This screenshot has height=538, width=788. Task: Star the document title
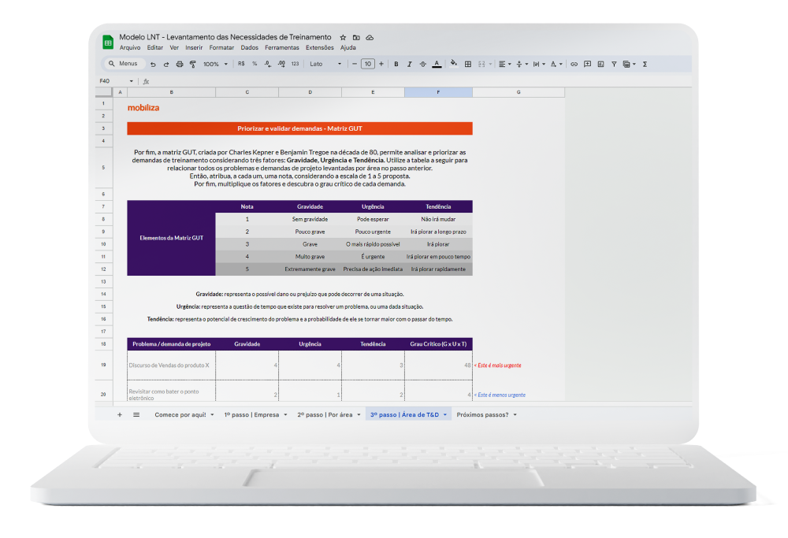[343, 38]
